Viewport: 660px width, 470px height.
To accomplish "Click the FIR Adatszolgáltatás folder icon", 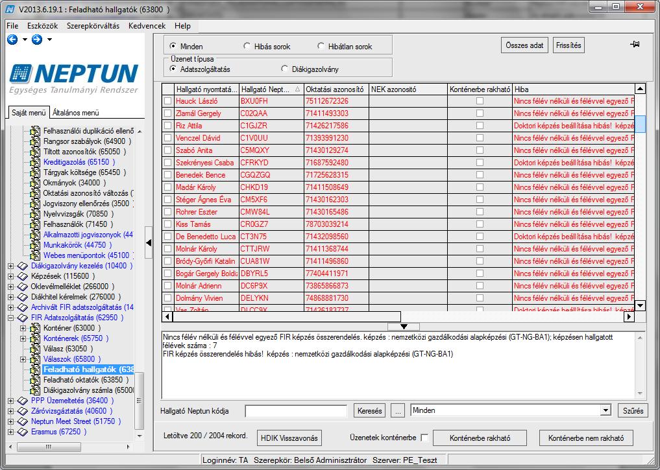I will point(23,318).
